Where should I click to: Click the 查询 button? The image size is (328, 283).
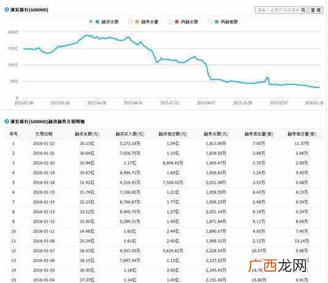316,10
